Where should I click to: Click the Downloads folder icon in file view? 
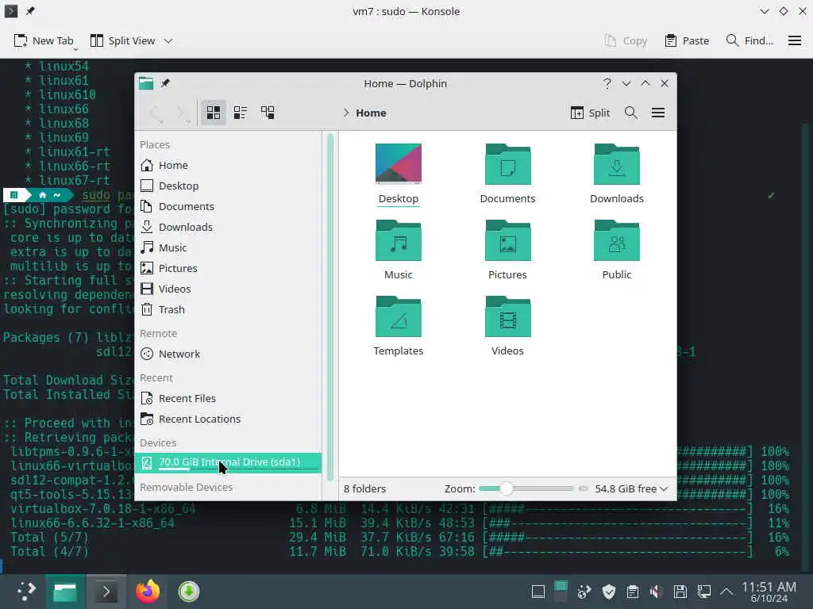tap(616, 163)
